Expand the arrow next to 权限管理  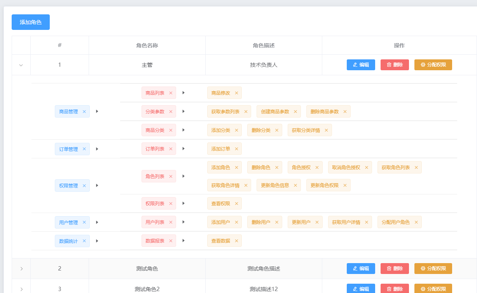97,185
